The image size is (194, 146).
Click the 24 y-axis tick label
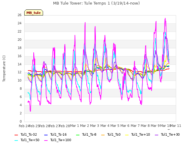(x=19, y=23)
